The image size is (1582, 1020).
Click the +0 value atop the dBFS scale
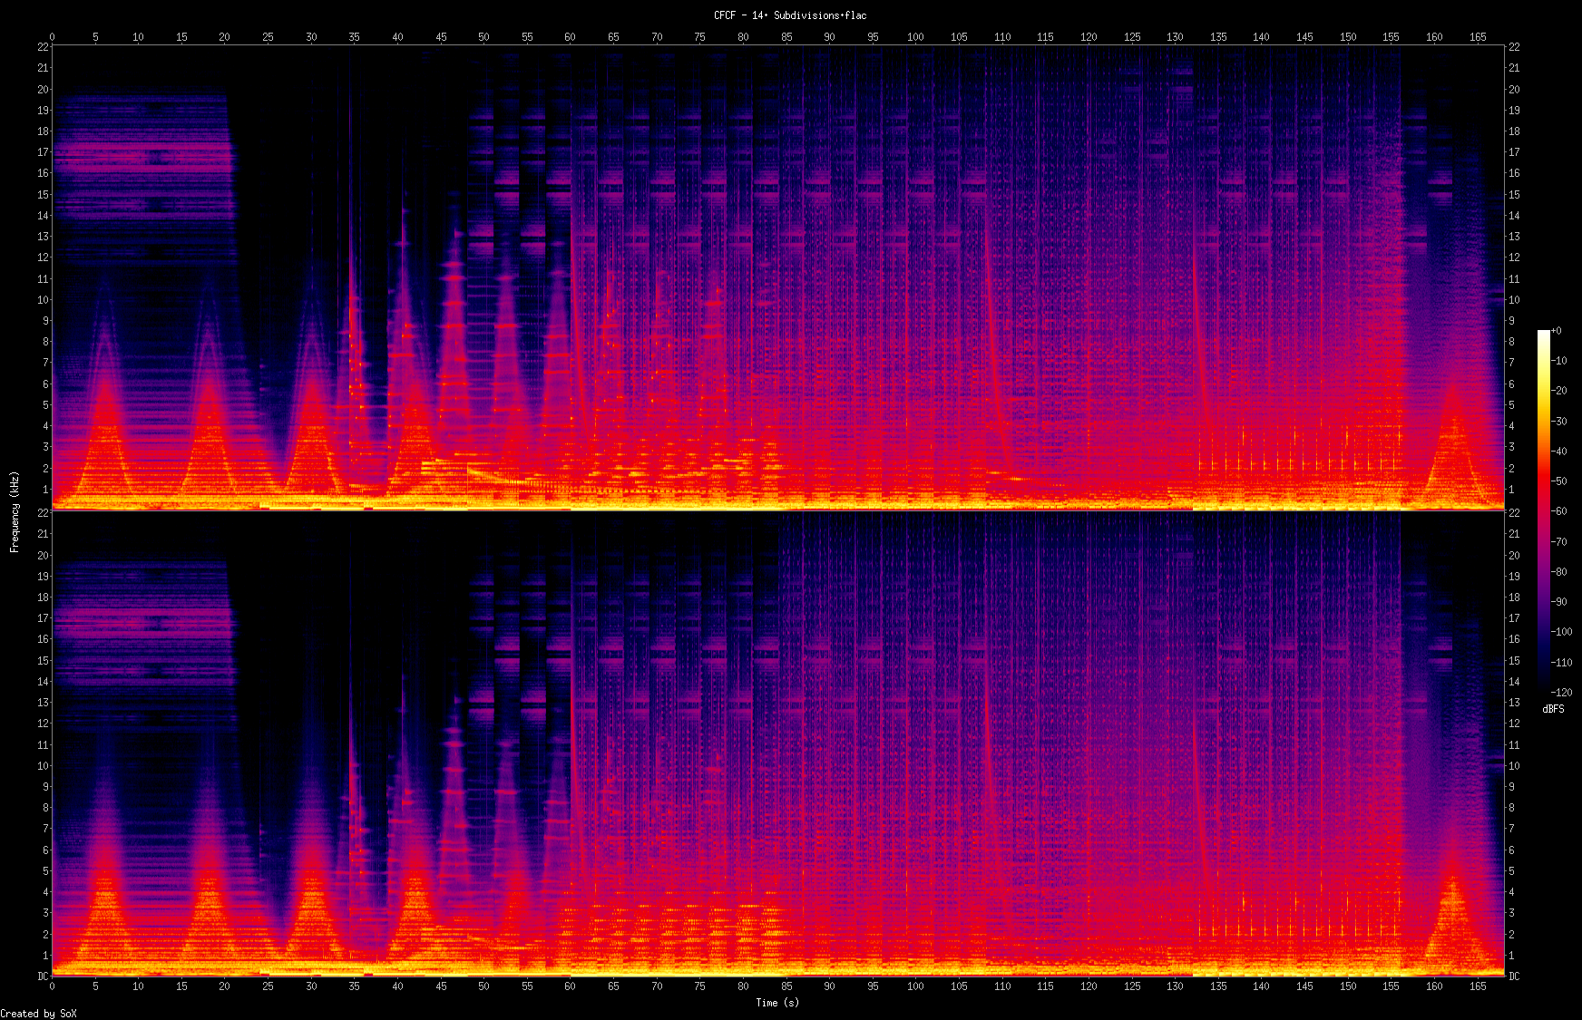(x=1557, y=331)
